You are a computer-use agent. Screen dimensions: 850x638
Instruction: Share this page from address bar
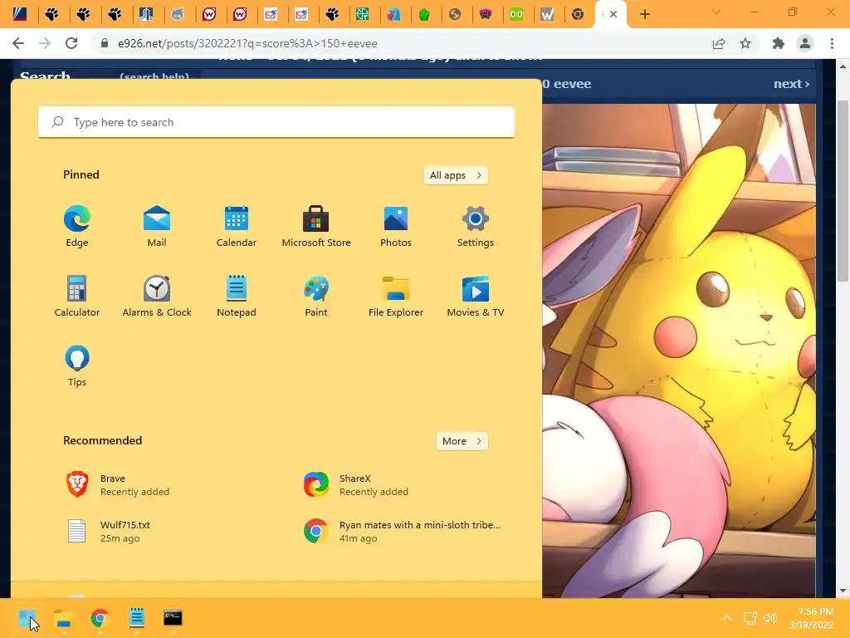coord(719,43)
